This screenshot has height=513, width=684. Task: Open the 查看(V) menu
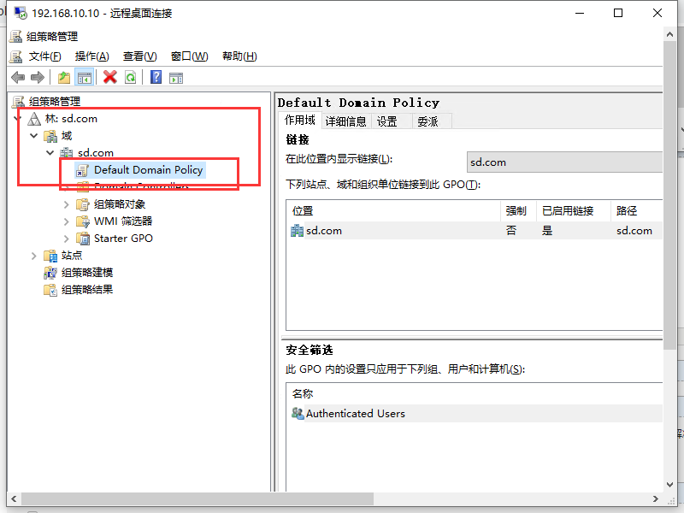pyautogui.click(x=140, y=56)
